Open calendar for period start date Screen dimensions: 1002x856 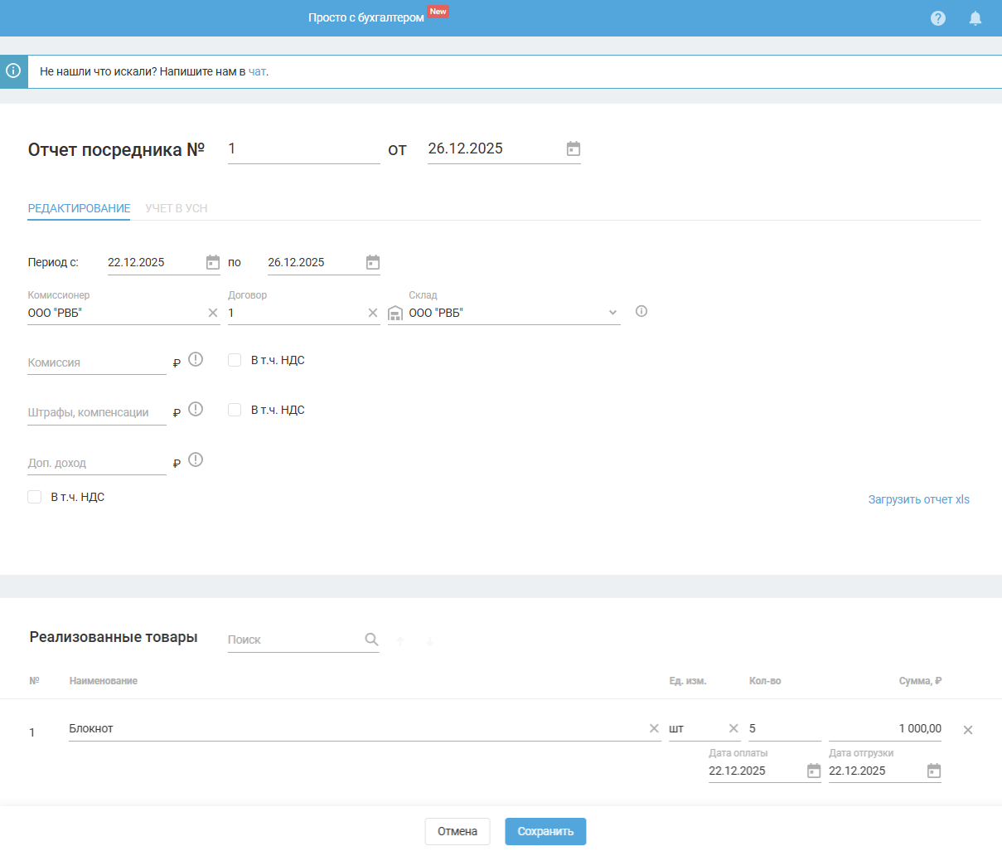[x=213, y=263]
